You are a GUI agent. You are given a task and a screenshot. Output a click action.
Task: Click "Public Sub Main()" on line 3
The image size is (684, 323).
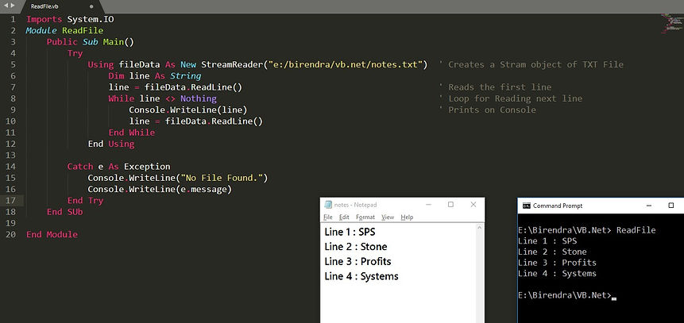[90, 42]
